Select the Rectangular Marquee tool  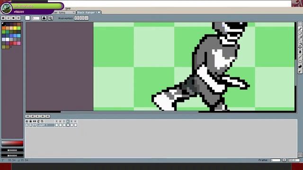pos(300,24)
